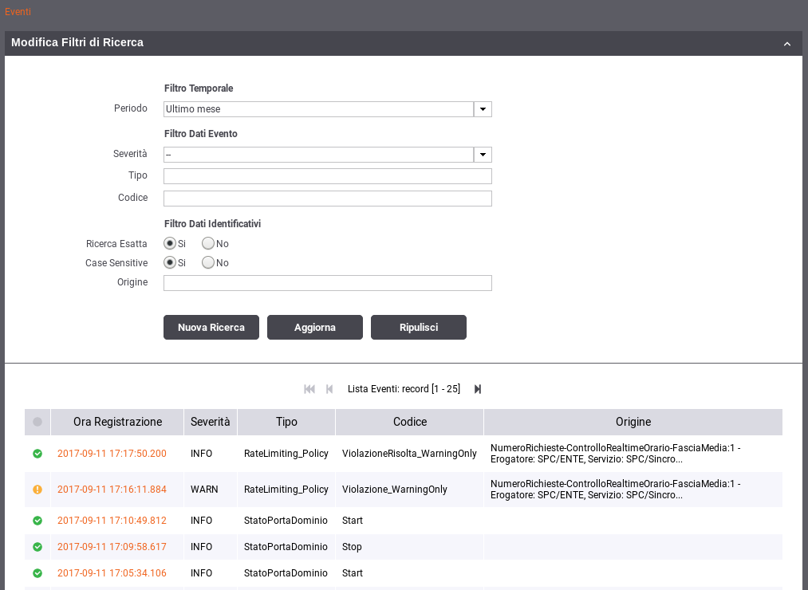Click RateLimiting_Policy in the 17:17:50.200 row
Screen dimensions: 808x590
point(286,454)
